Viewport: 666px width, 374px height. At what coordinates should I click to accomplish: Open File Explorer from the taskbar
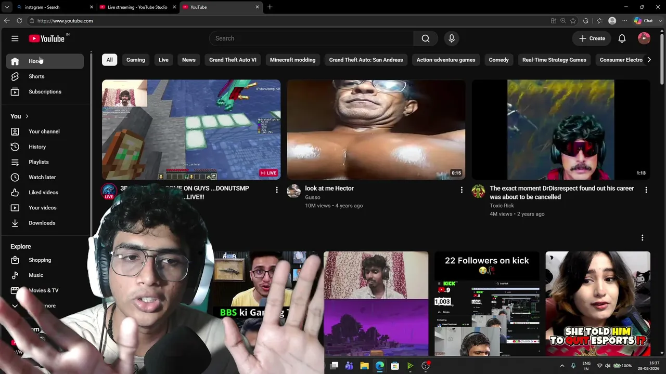364,366
